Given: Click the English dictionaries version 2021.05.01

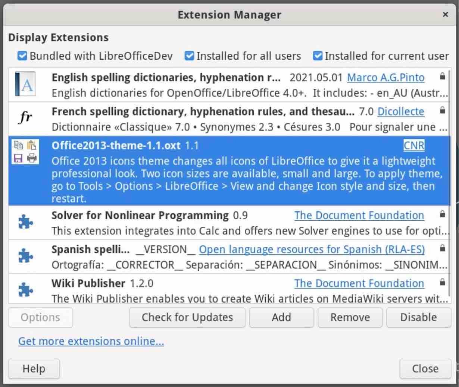Looking at the screenshot, I should click(x=316, y=78).
